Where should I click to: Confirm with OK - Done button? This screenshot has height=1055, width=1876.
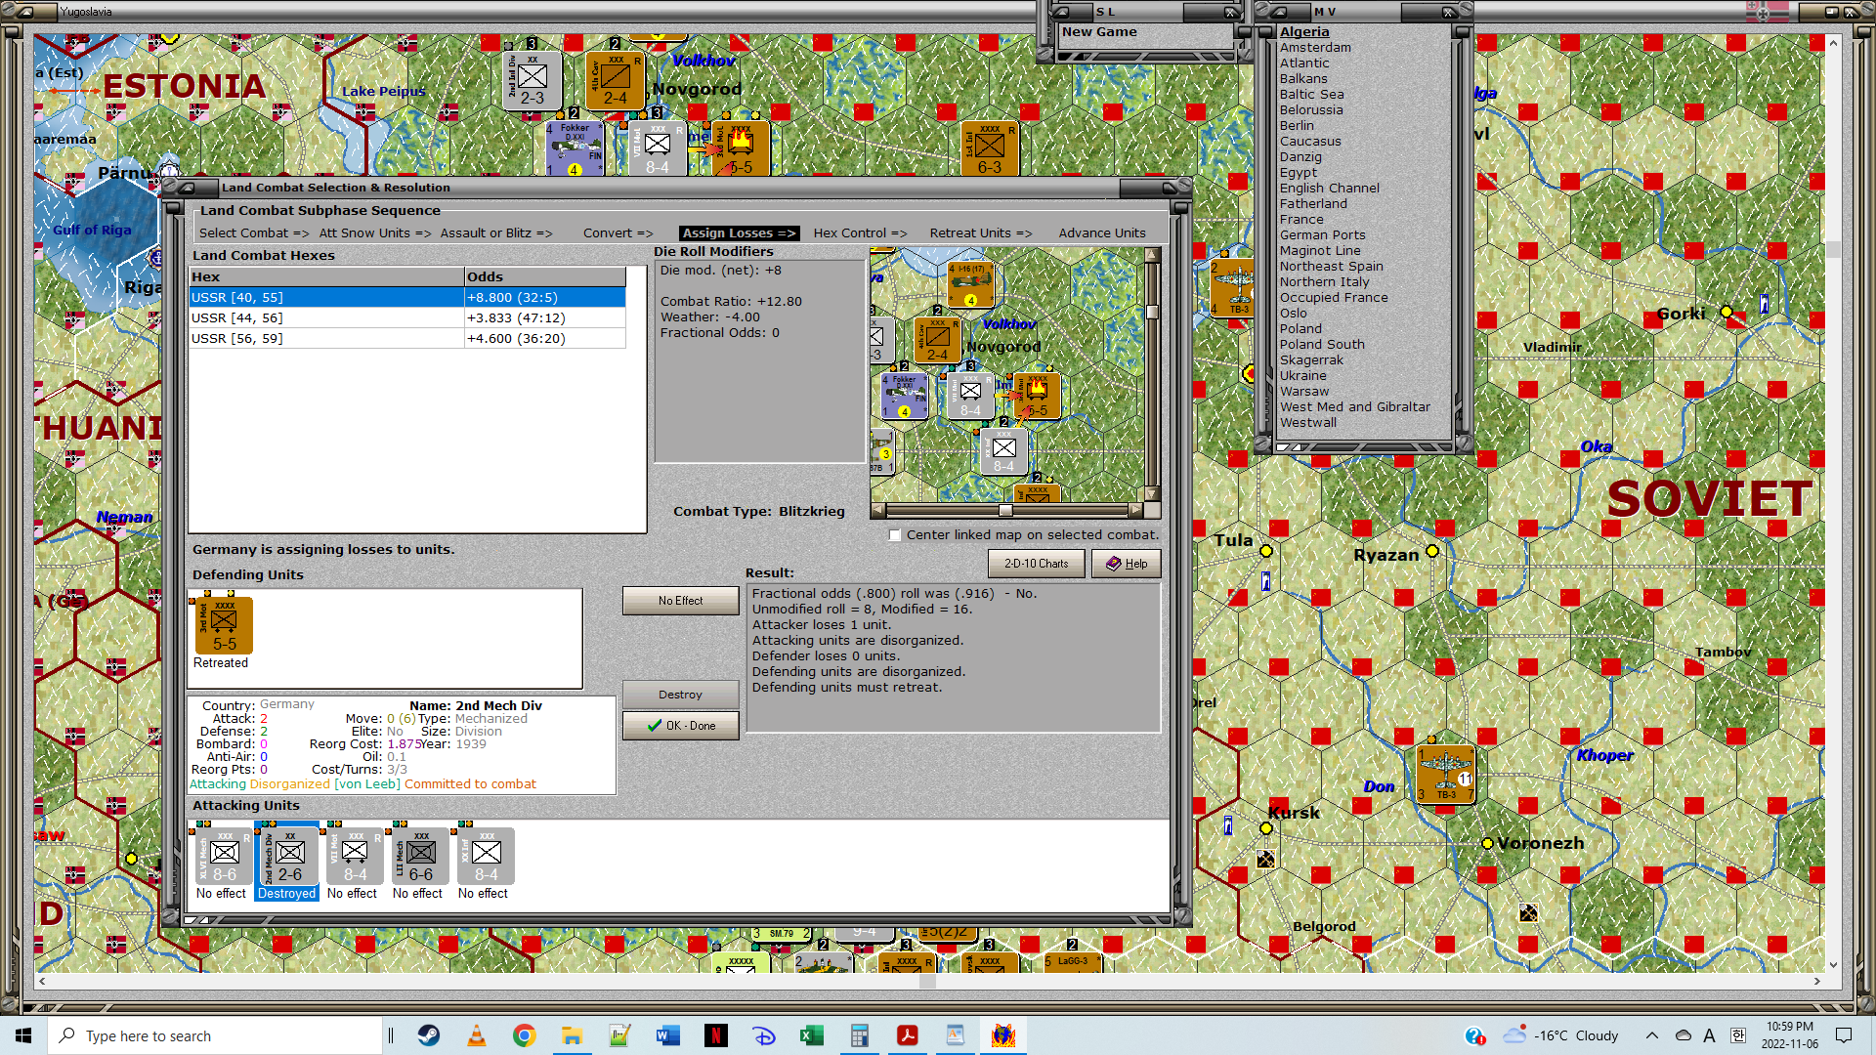680,726
